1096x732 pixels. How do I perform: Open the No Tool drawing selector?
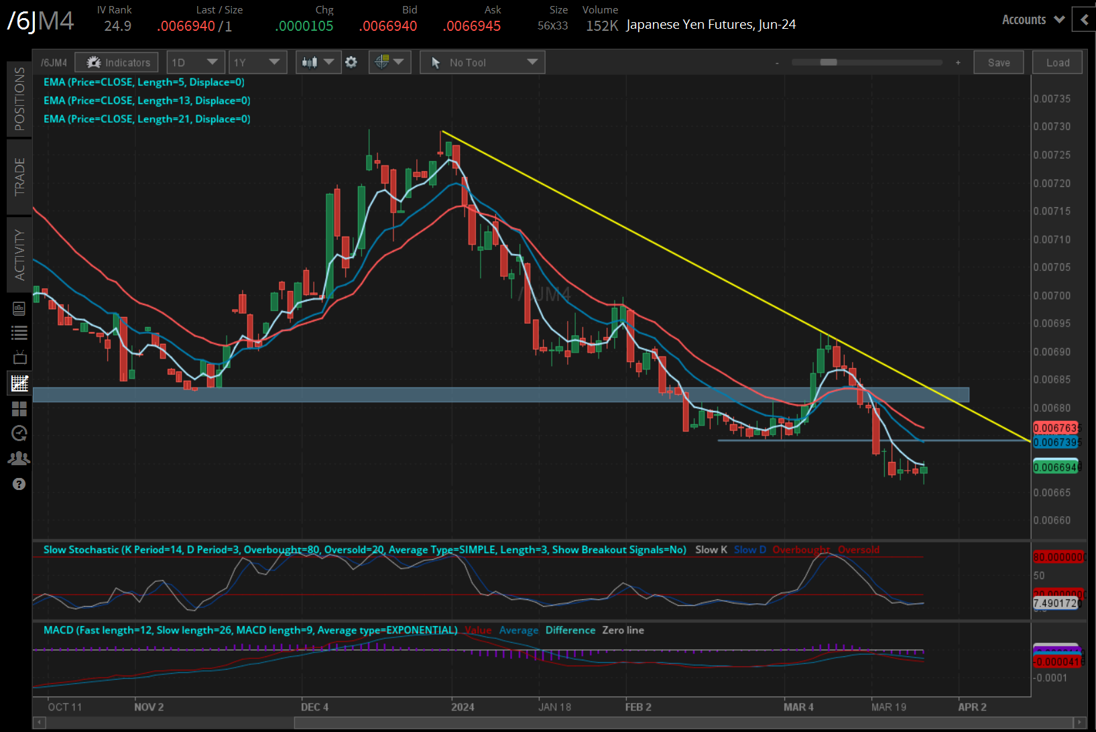(482, 62)
